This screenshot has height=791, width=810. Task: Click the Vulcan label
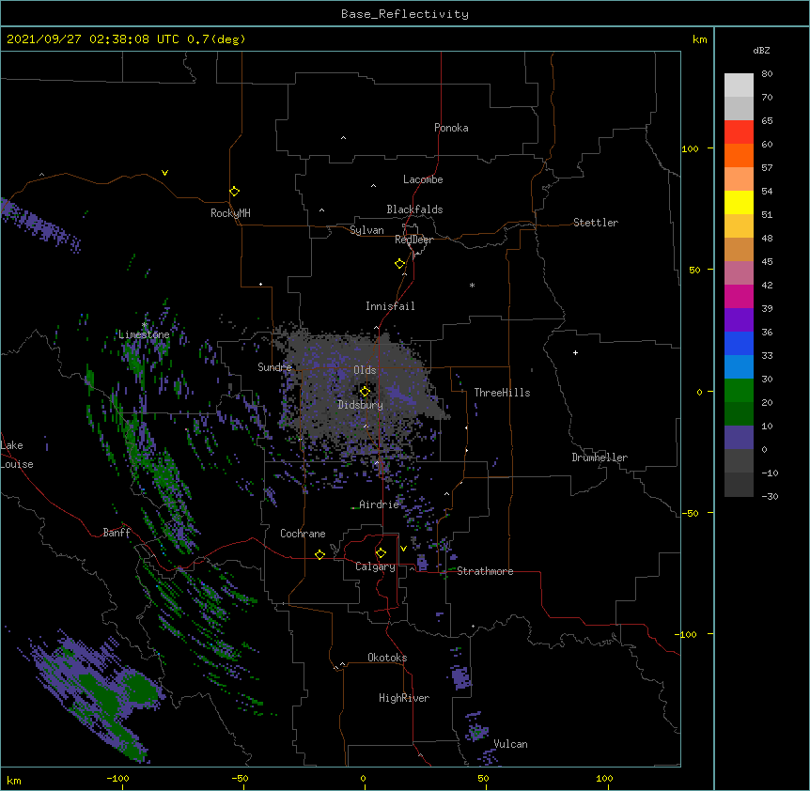click(510, 744)
